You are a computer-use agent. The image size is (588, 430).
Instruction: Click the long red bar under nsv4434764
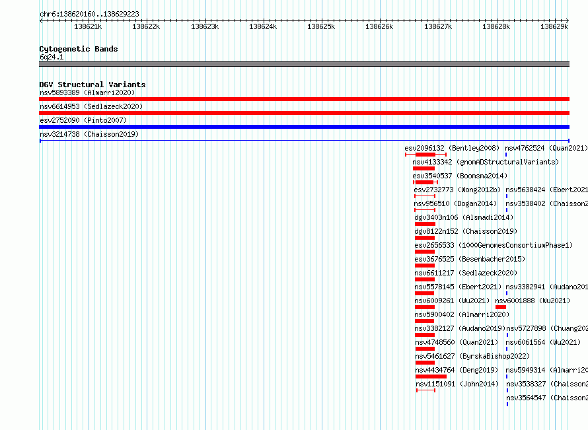[431, 376]
